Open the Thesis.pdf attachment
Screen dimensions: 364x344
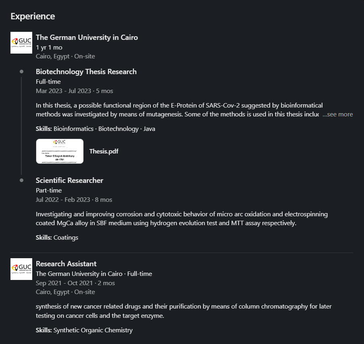pyautogui.click(x=60, y=151)
